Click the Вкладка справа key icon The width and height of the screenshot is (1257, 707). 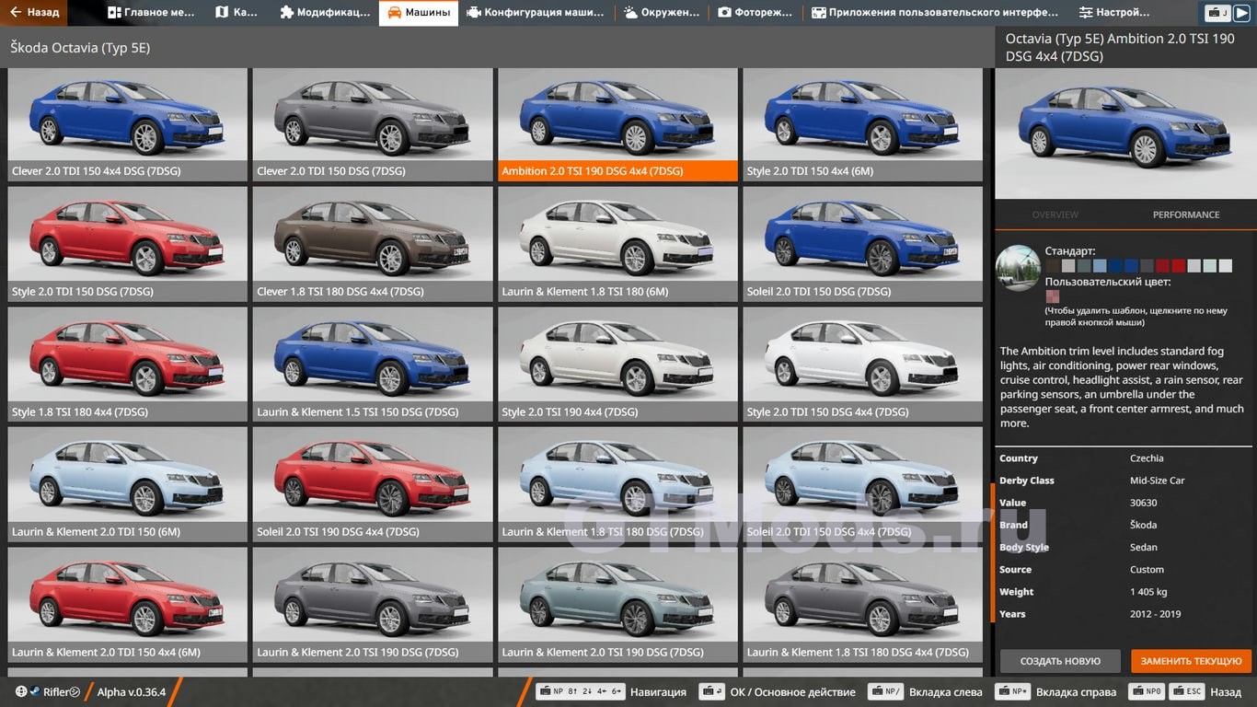1014,692
